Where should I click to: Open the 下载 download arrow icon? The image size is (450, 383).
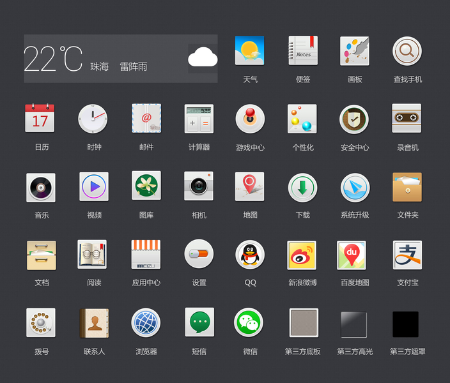point(303,188)
